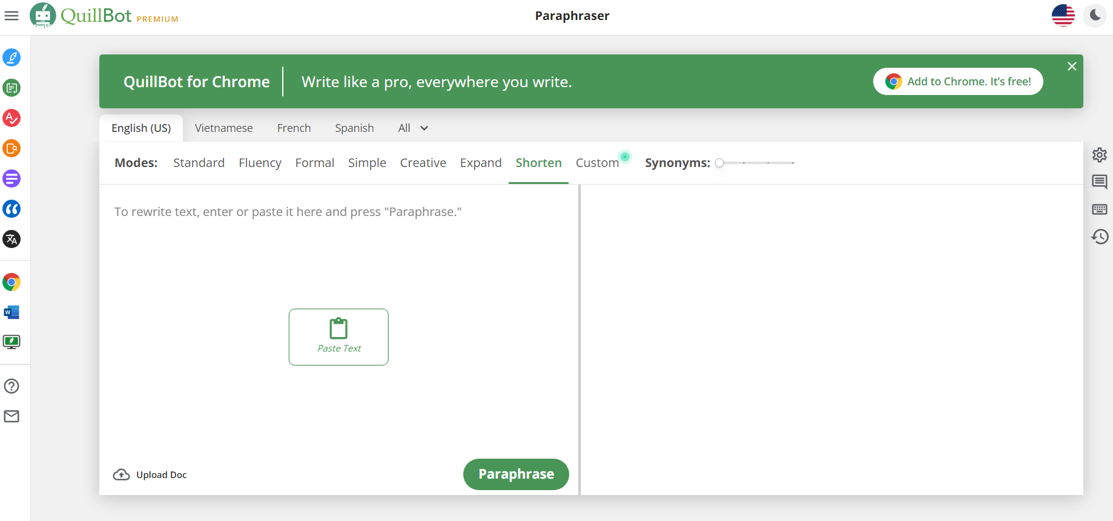Pick the Creative mode

click(x=423, y=163)
